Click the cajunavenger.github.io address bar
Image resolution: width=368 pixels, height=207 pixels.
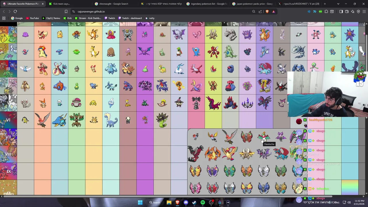[x=161, y=11]
